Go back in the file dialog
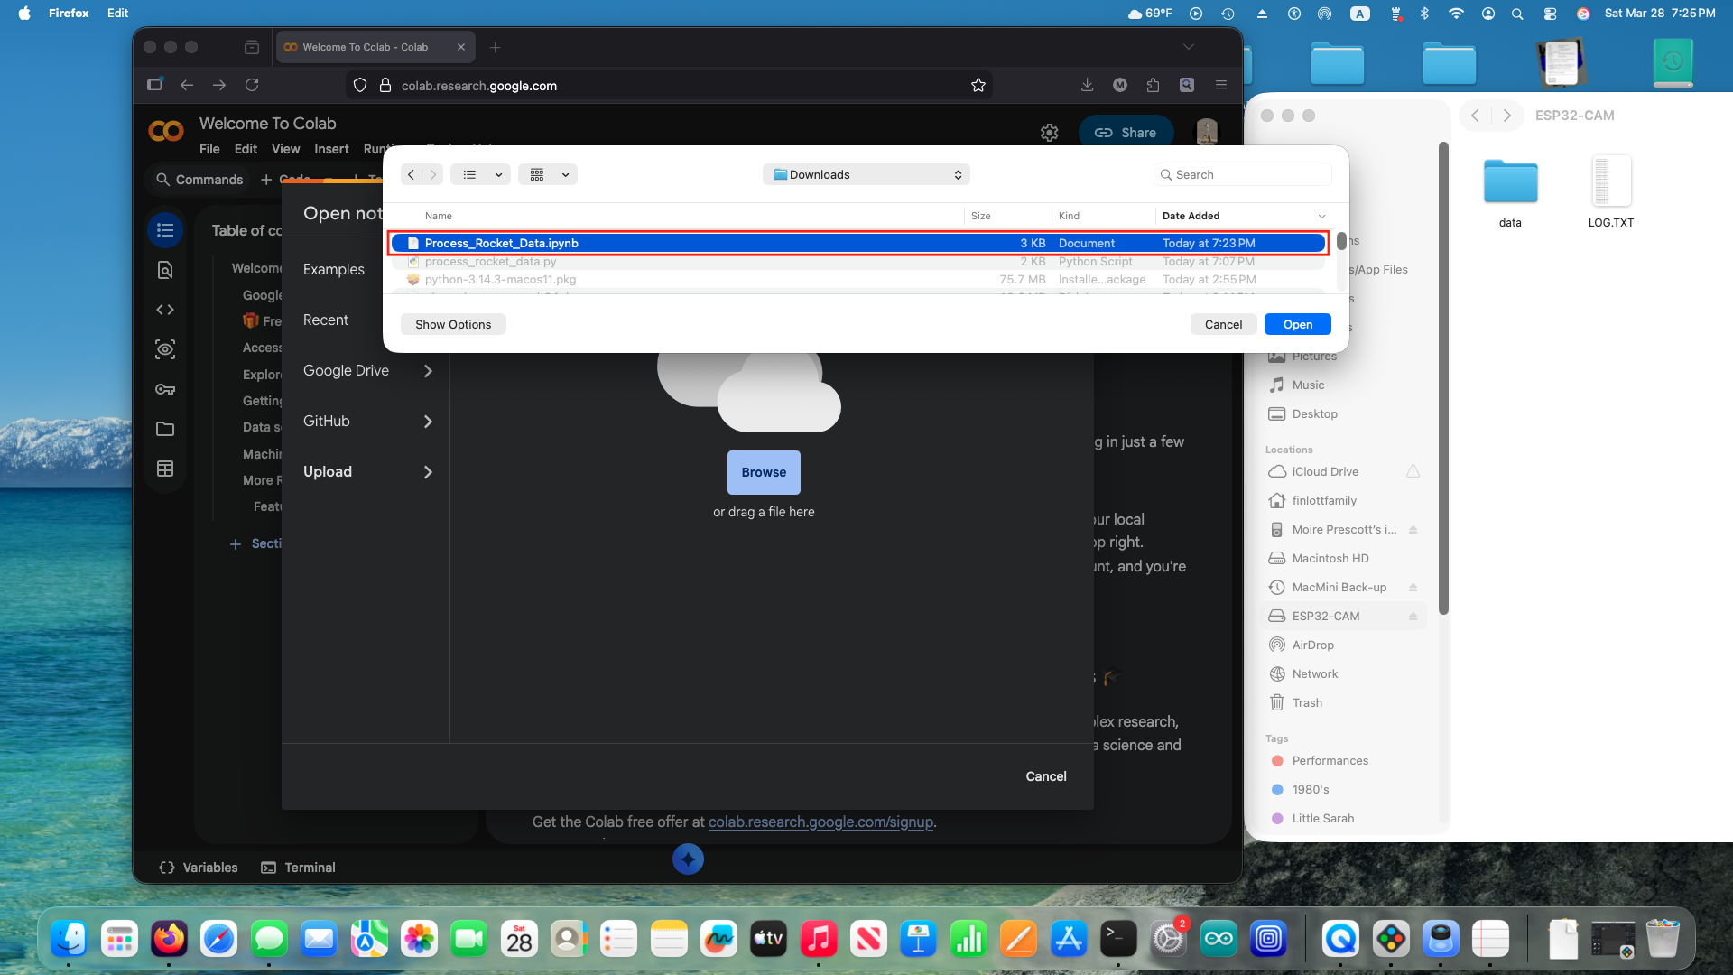 [x=411, y=174]
